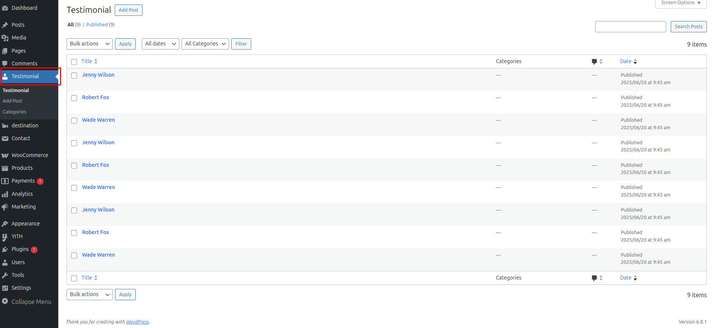
Task: Click the Marketing megaphone icon
Action: (5, 207)
